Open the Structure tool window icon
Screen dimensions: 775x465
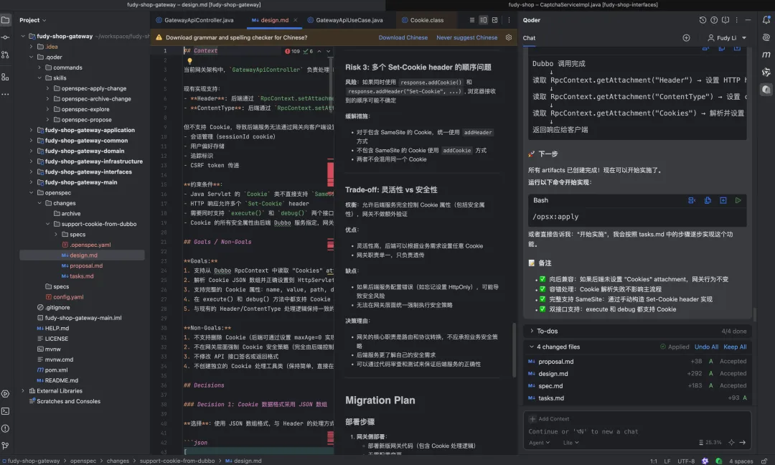click(x=6, y=77)
